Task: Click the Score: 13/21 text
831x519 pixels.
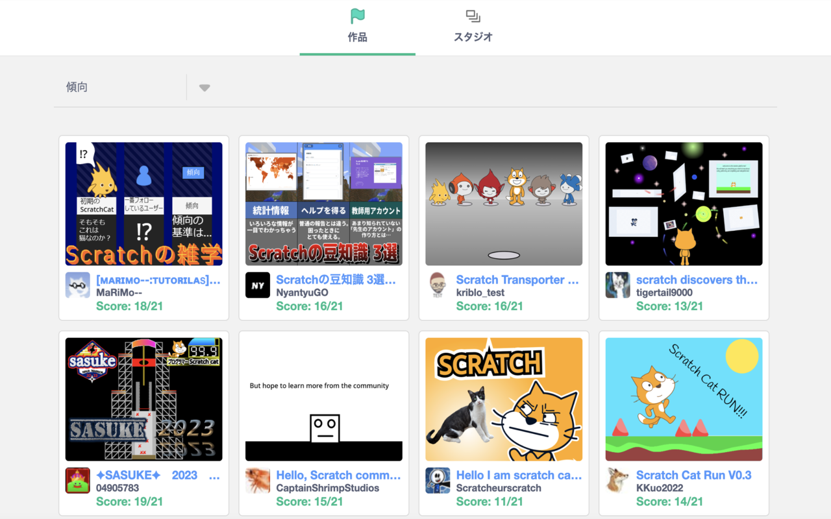Action: (x=669, y=306)
